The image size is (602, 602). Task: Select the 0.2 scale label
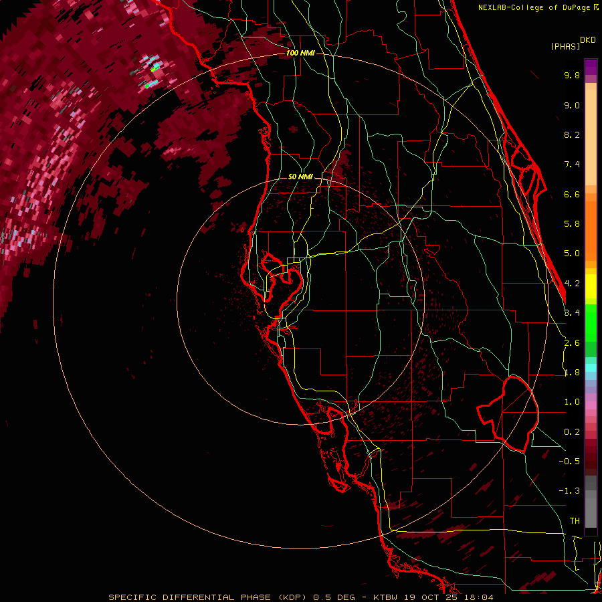point(572,432)
